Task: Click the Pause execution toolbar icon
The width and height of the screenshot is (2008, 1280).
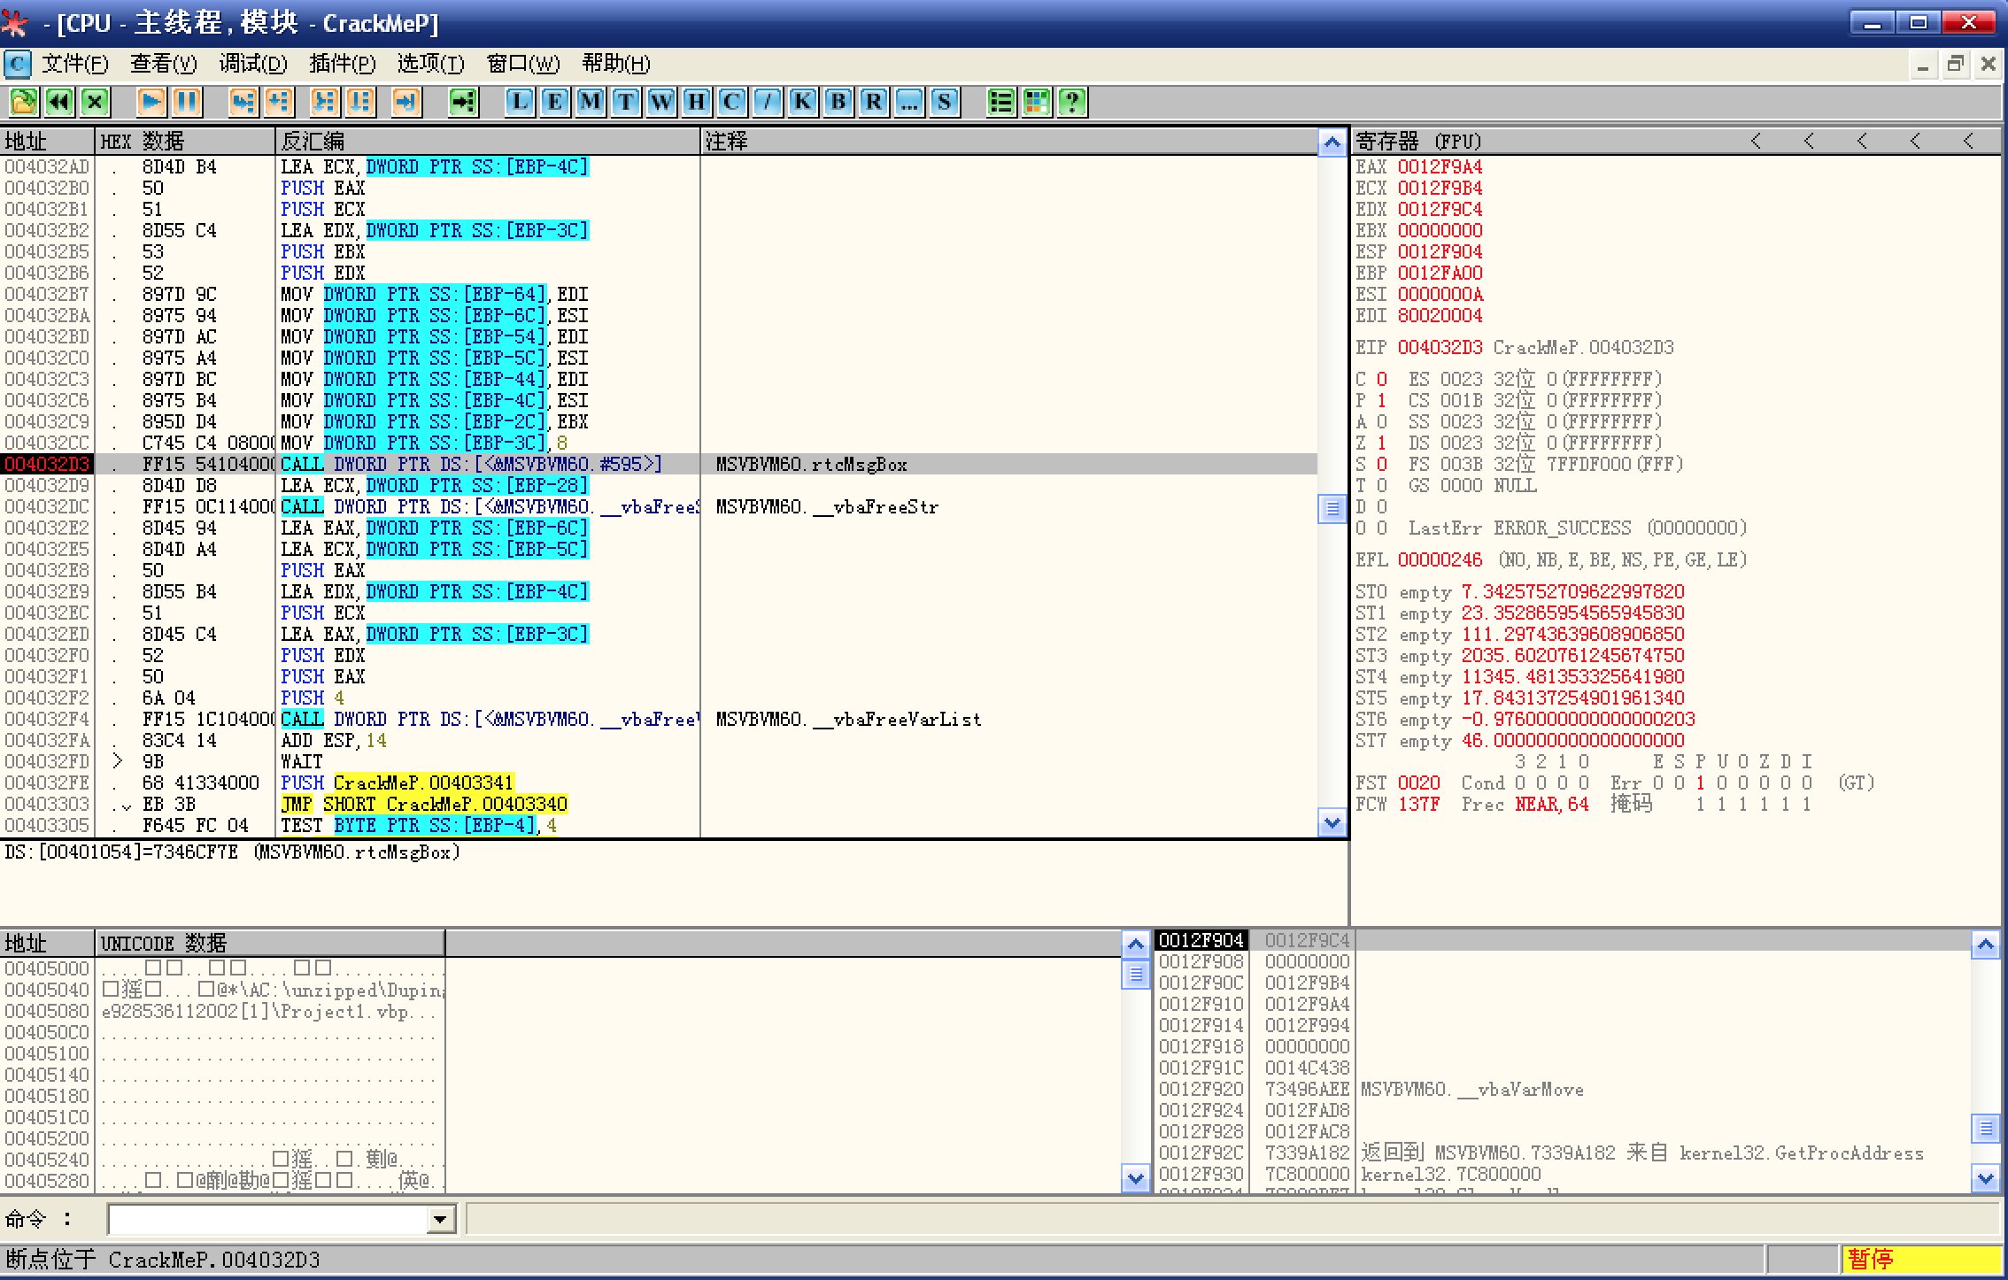Action: [x=187, y=102]
